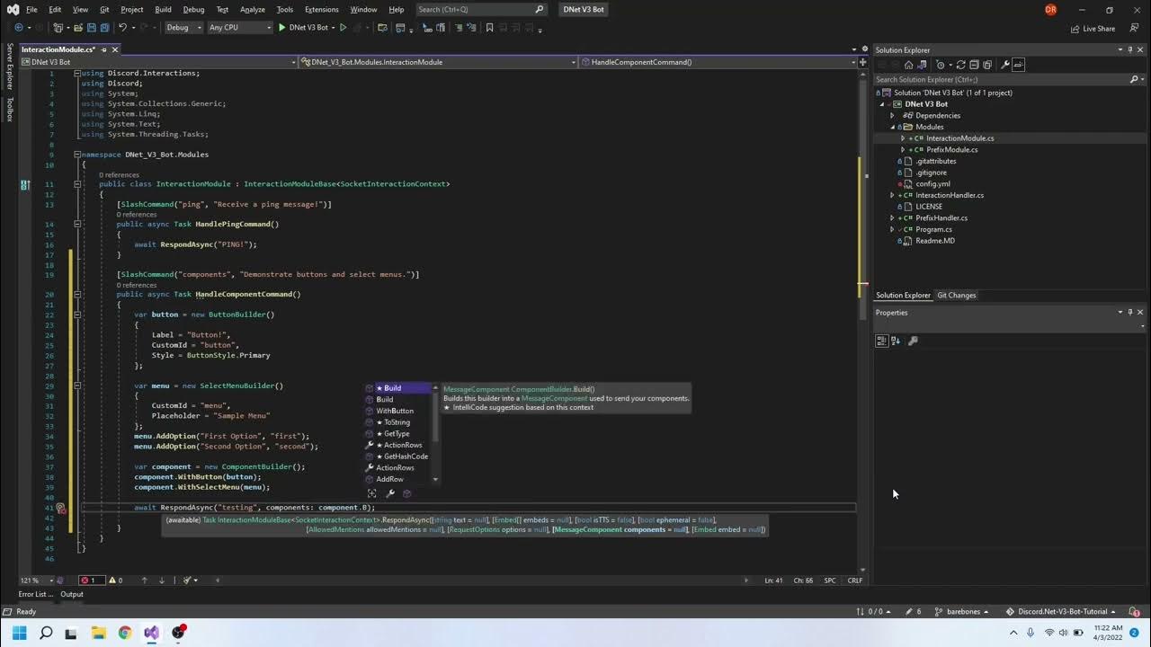1151x647 pixels.
Task: Open the Build menu
Action: pyautogui.click(x=163, y=9)
